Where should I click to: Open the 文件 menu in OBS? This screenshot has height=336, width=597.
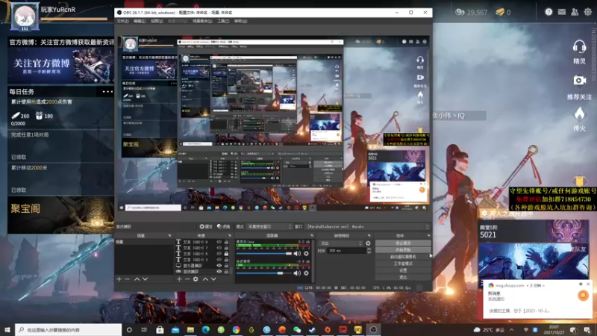(120, 21)
